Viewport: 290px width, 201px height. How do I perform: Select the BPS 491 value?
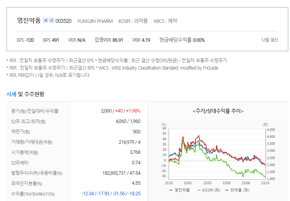coord(51,40)
